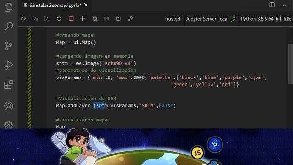Open the Search view in activity bar

(x=9, y=27)
